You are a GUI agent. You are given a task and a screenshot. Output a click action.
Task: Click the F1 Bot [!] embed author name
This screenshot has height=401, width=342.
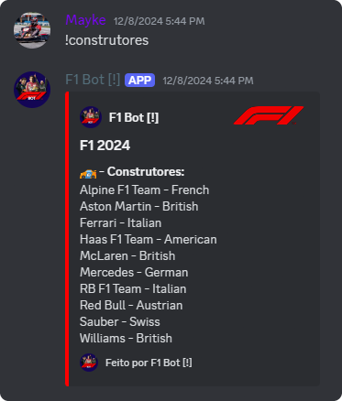pos(134,117)
